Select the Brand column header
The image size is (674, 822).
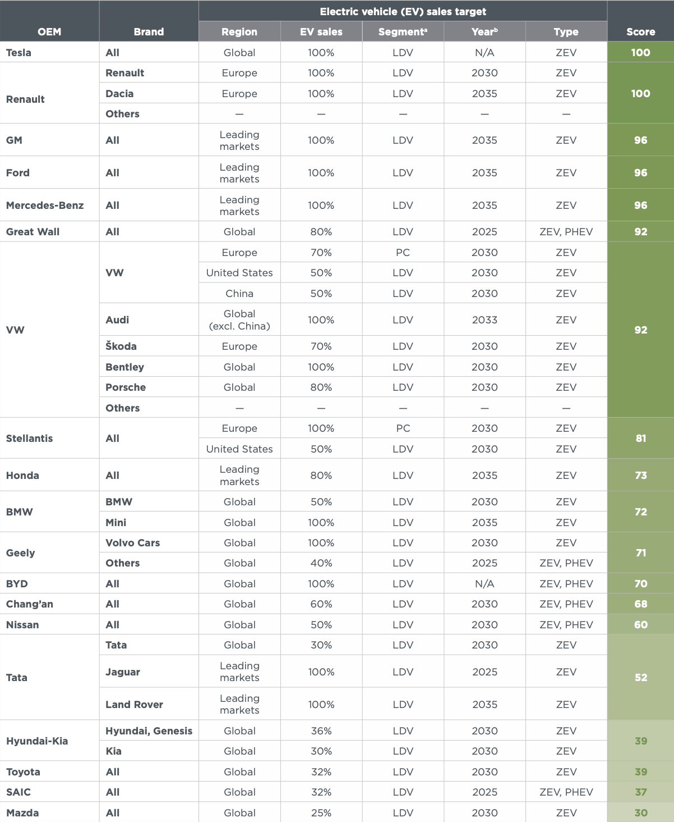click(x=149, y=32)
